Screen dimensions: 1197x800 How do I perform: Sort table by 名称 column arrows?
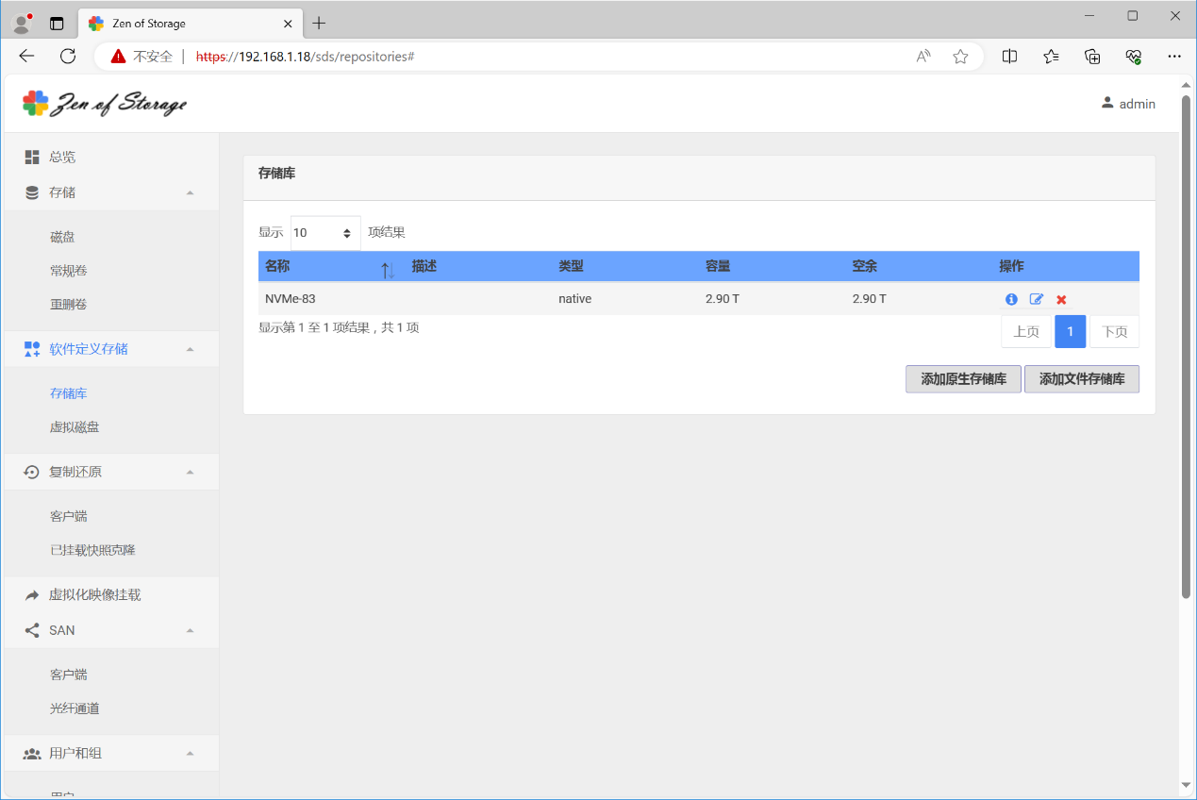(x=388, y=270)
